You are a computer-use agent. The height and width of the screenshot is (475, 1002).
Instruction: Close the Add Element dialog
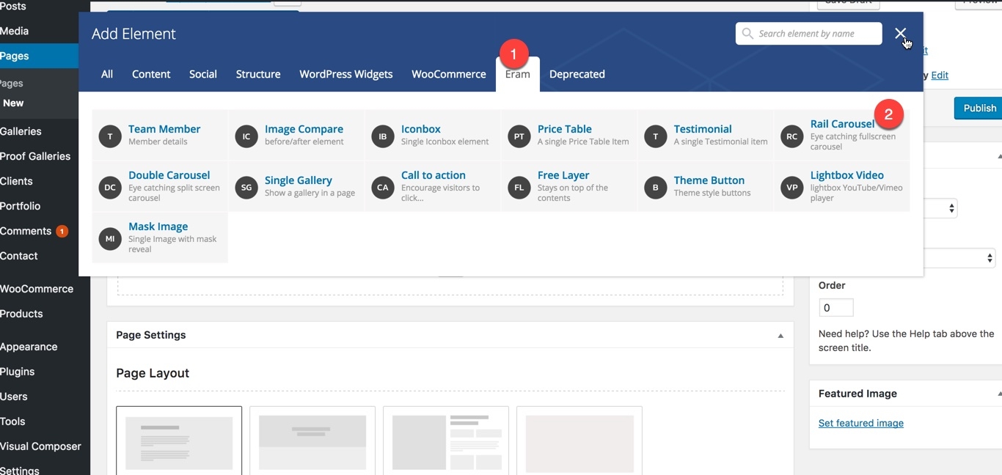[900, 34]
